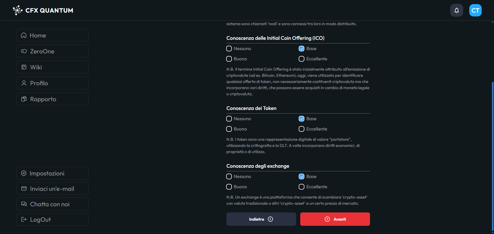
Task: Select Nessuno for ICO knowledge
Action: [229, 49]
